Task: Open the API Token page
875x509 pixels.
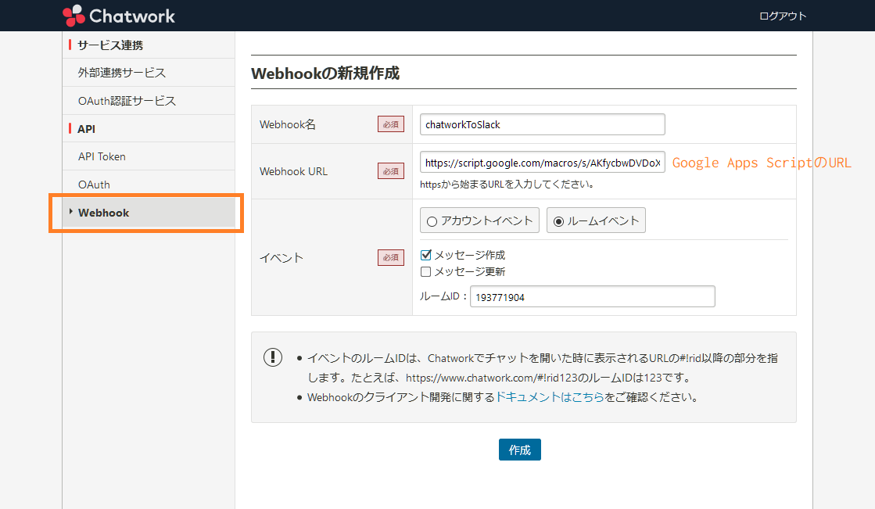Action: point(102,156)
